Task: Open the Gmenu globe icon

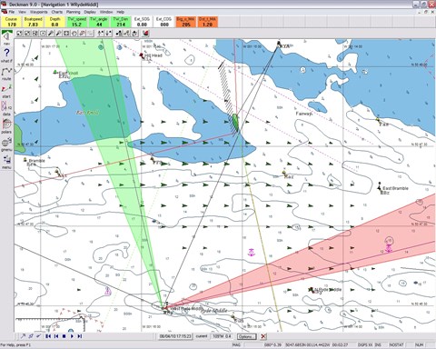Action: (x=6, y=144)
